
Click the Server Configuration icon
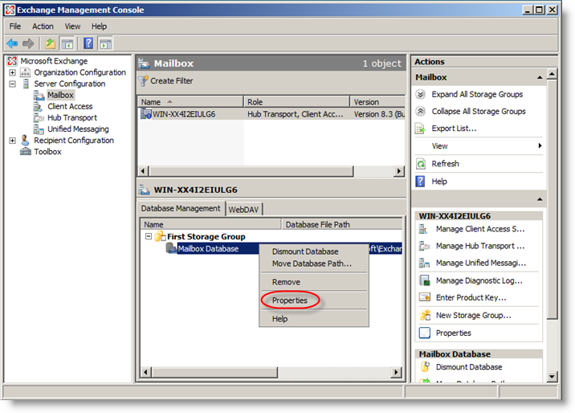[26, 84]
